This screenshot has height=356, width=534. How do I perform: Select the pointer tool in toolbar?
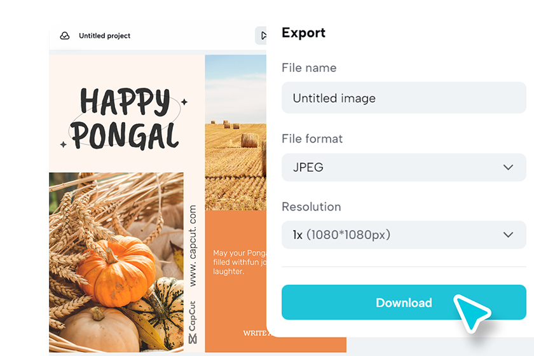261,36
